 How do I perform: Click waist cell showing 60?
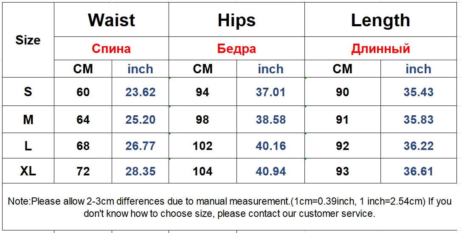tap(83, 92)
